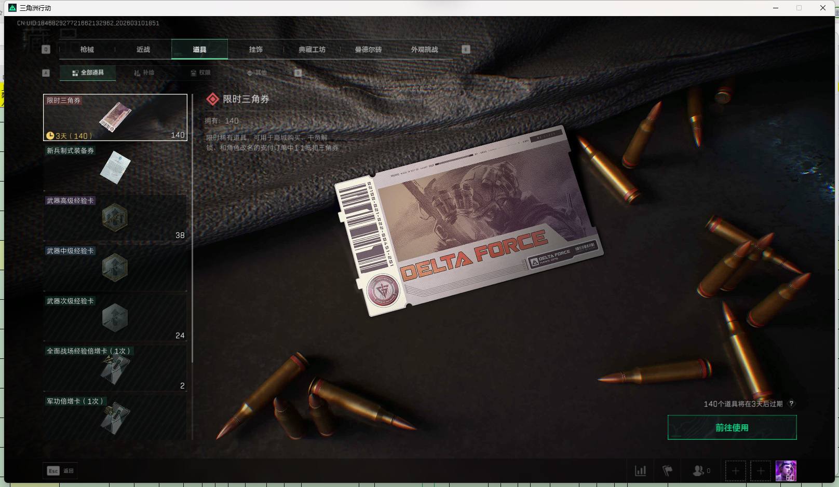Click the 三角洲行动 window title icon

click(13, 8)
